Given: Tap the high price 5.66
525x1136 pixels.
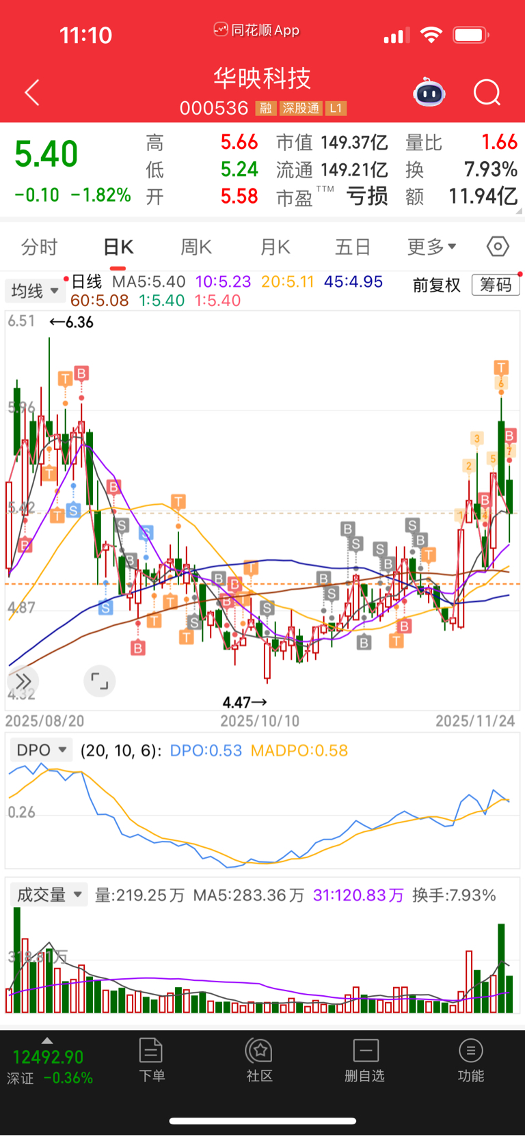Looking at the screenshot, I should 239,142.
